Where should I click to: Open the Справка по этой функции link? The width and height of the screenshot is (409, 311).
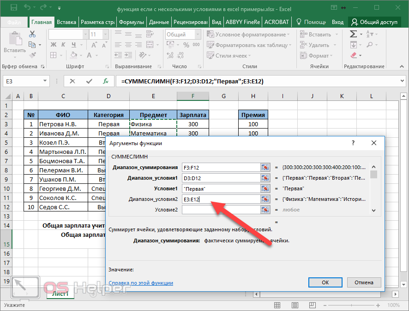click(141, 283)
